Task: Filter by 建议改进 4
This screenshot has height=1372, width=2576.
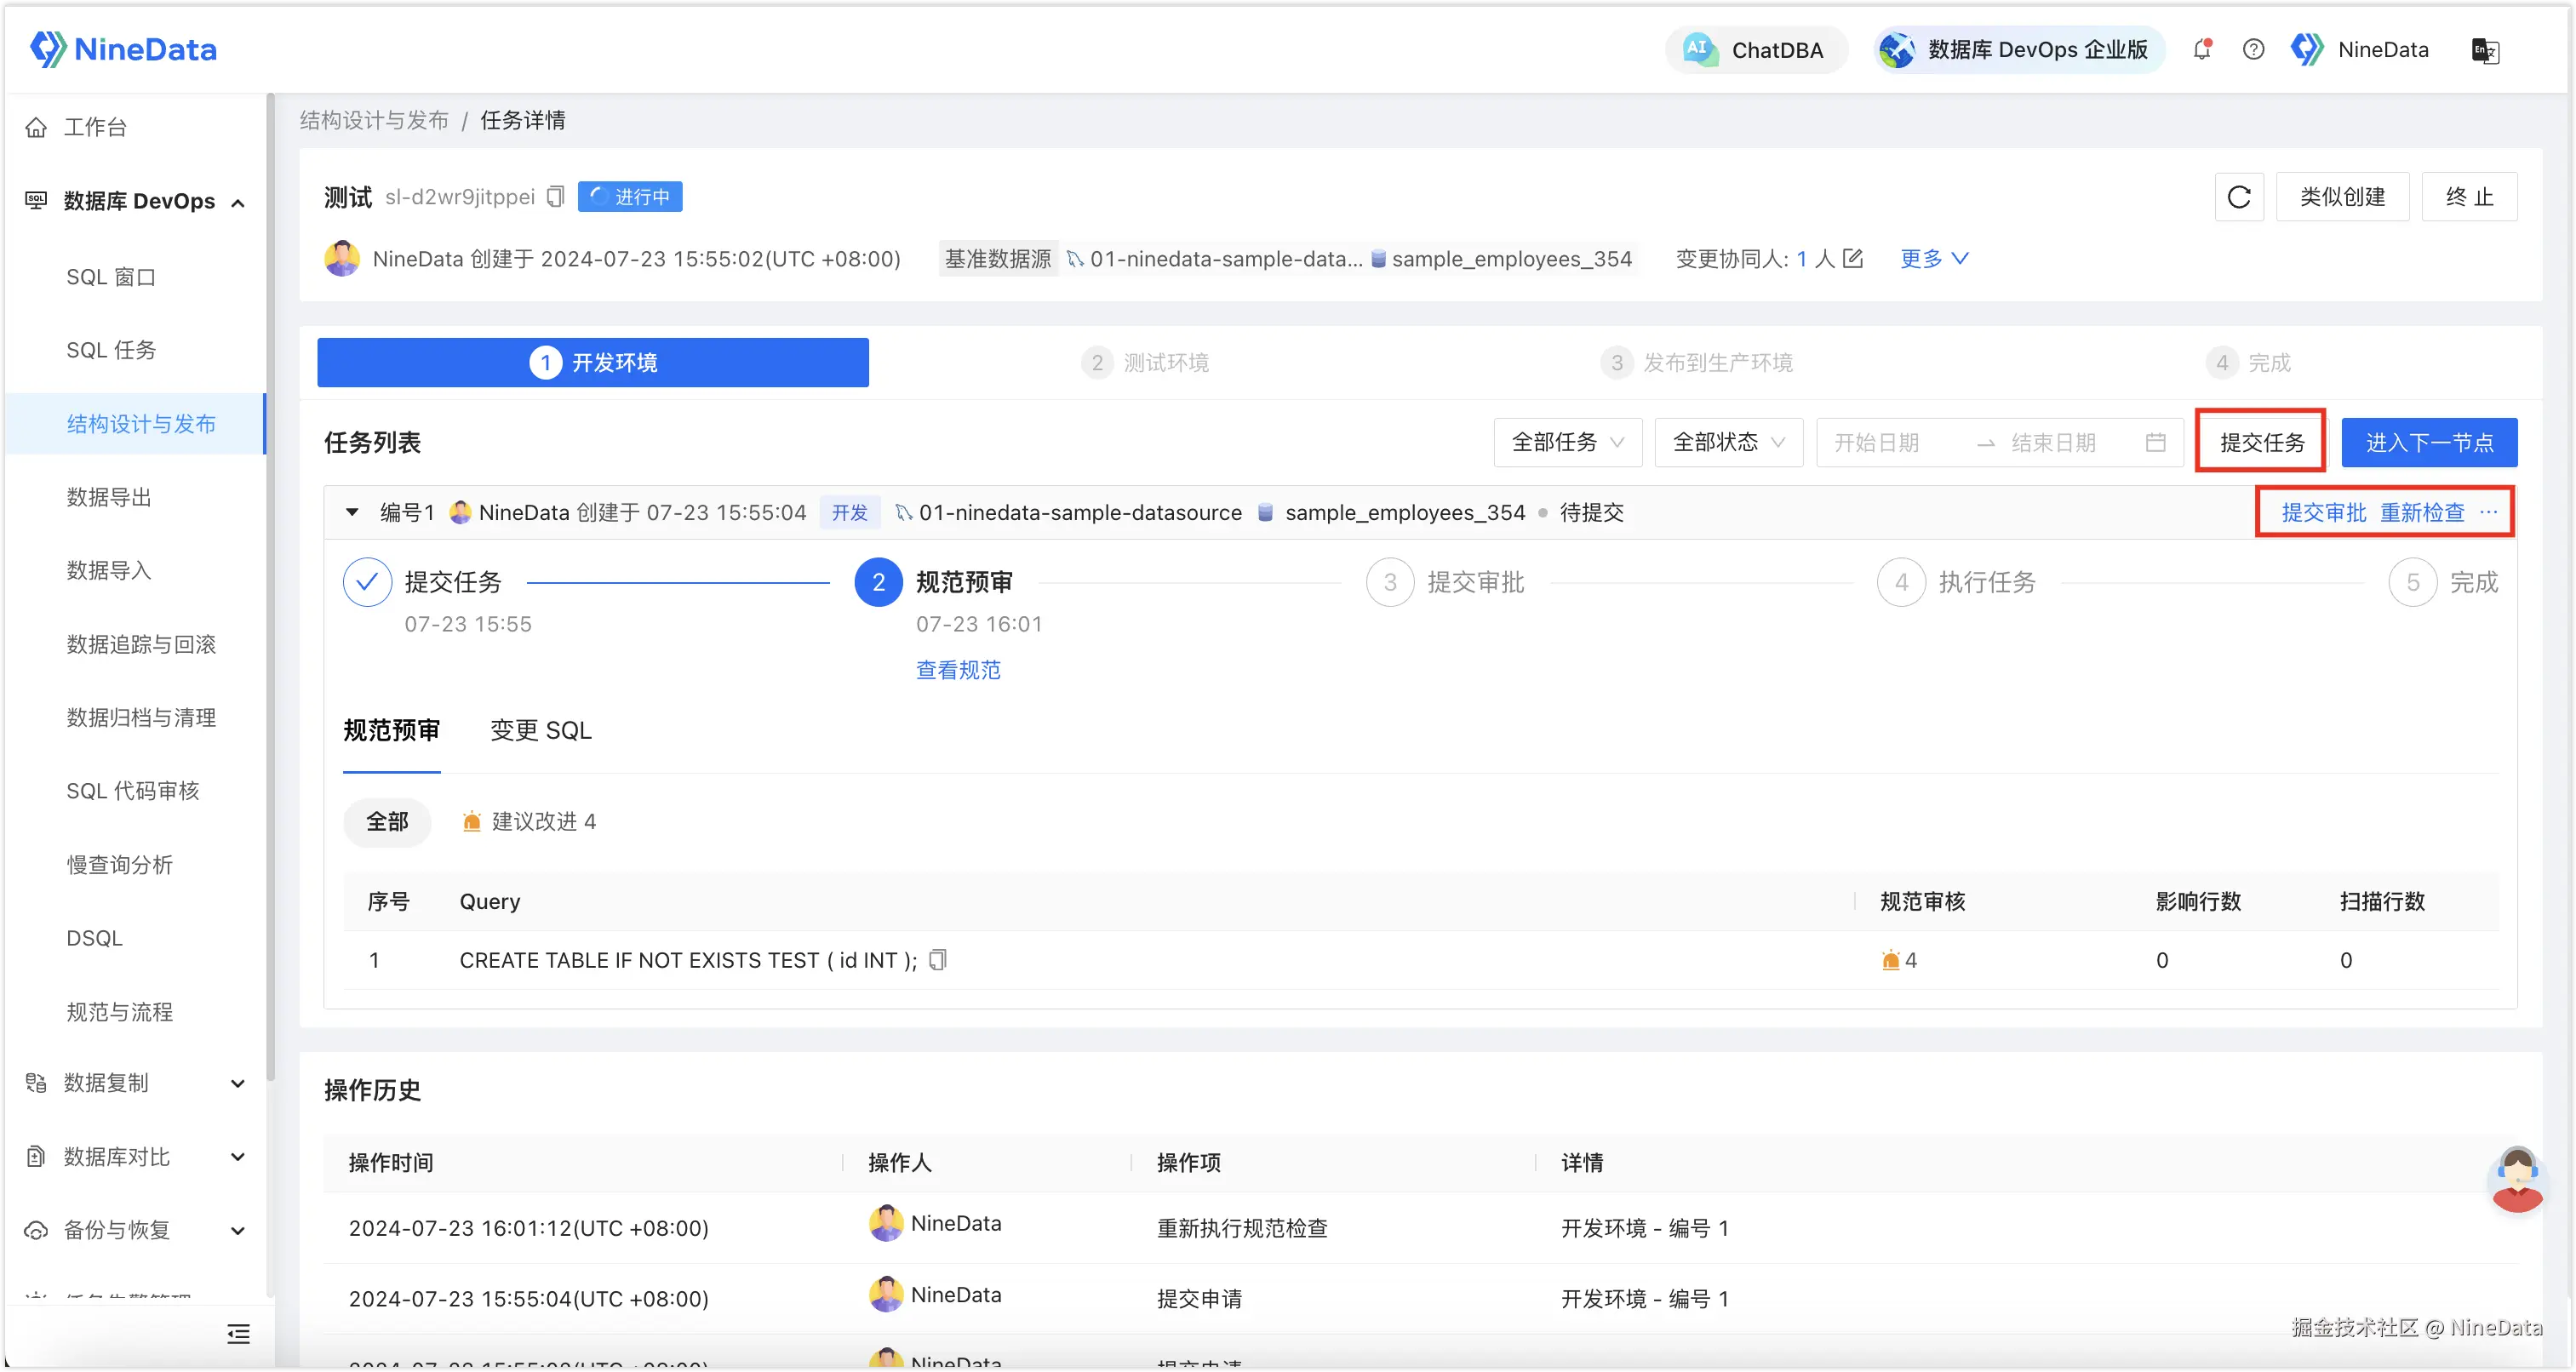Action: click(x=530, y=822)
